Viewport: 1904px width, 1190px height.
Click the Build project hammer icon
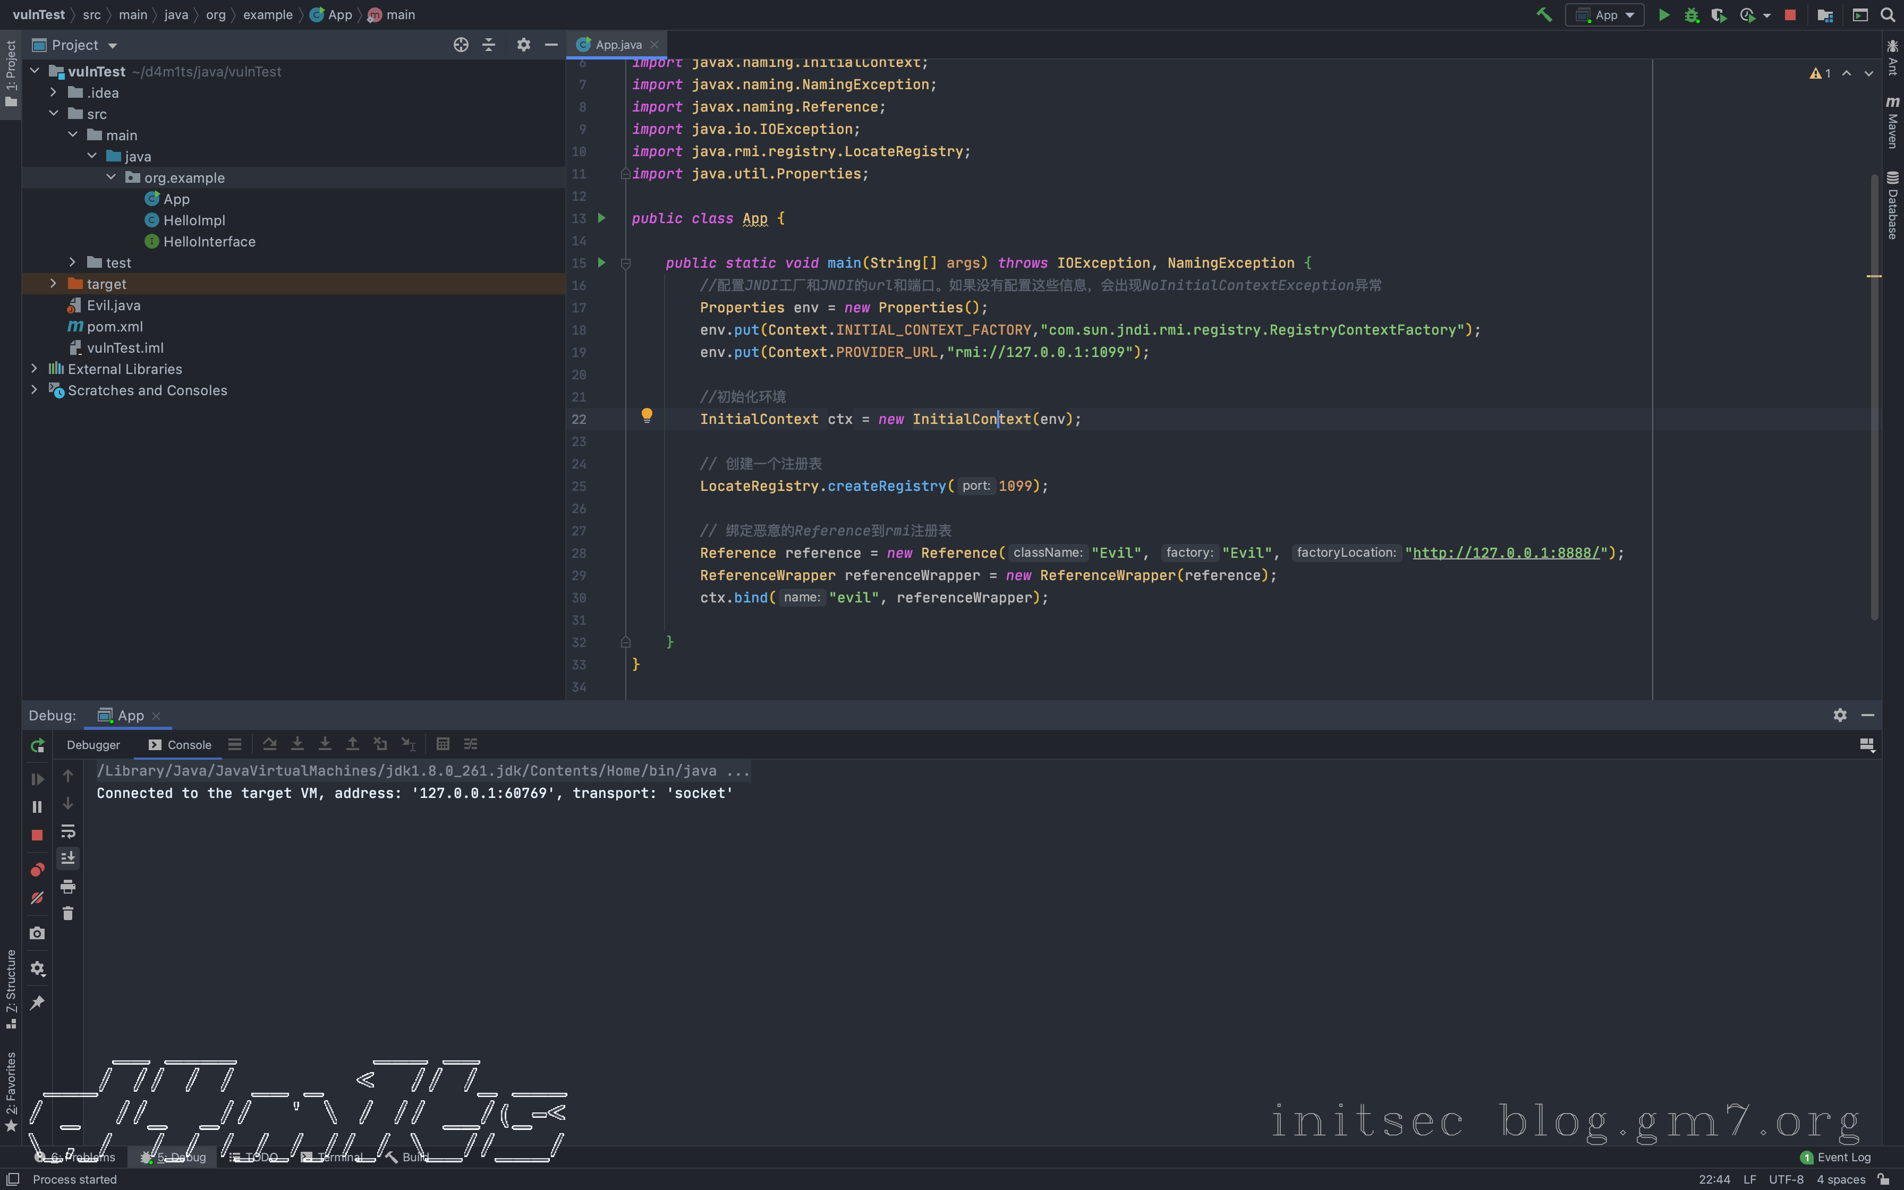click(1544, 15)
